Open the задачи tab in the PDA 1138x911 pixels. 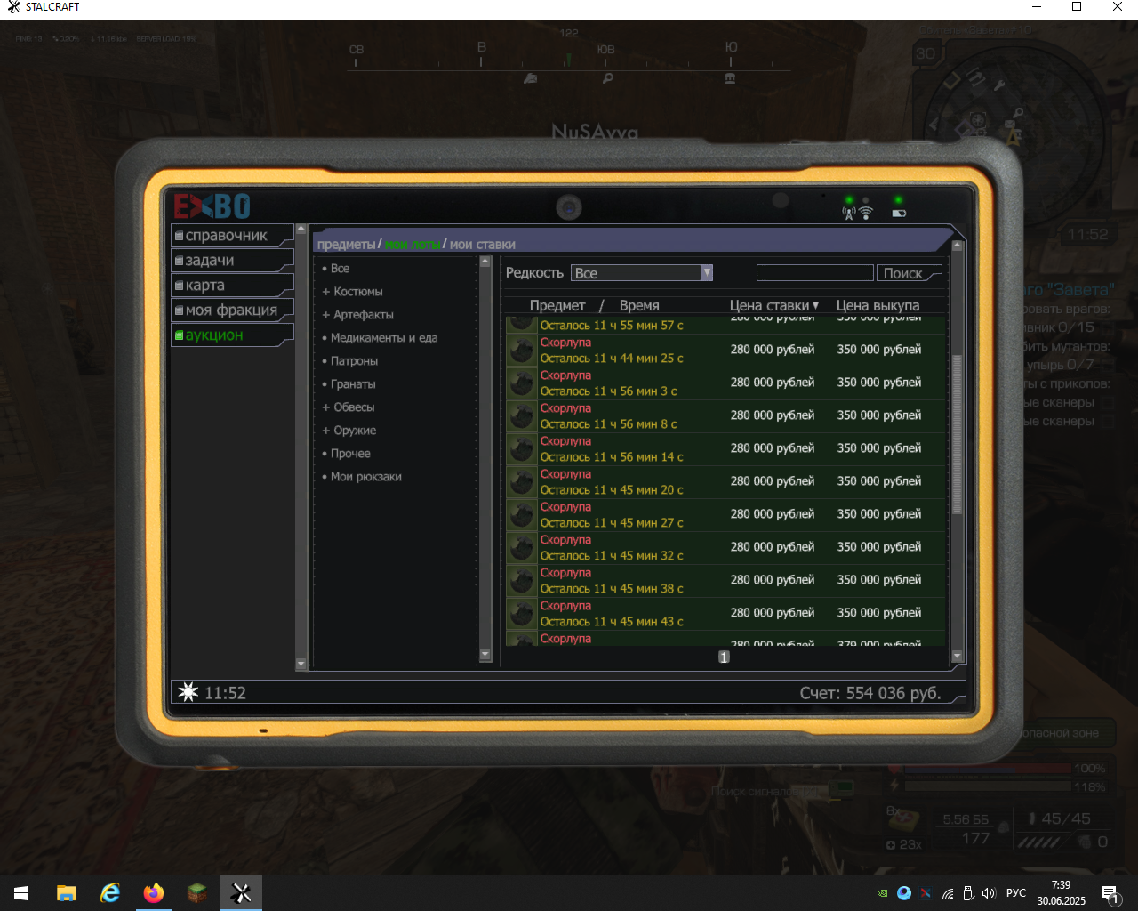coord(232,261)
